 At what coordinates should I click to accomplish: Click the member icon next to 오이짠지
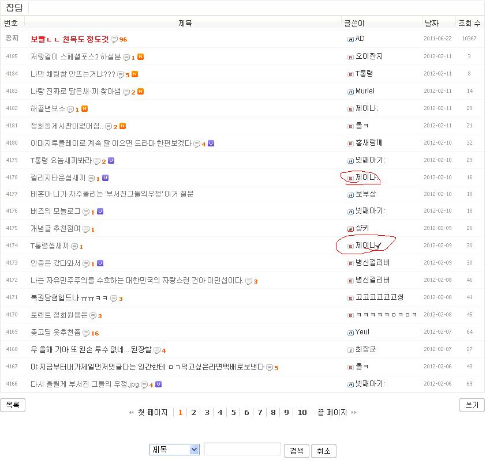(x=350, y=56)
